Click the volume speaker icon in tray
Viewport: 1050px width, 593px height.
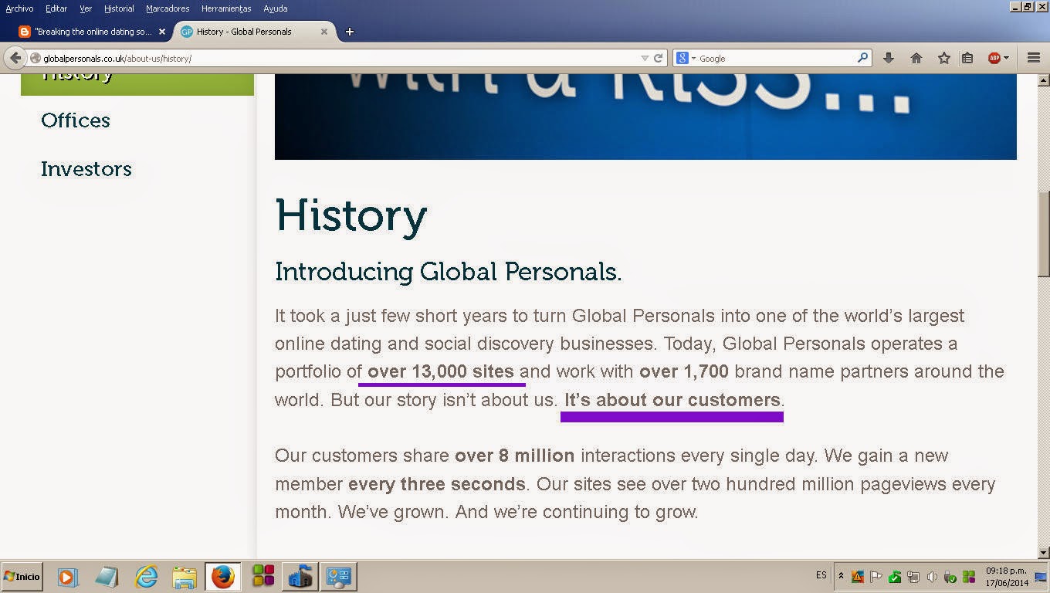click(932, 577)
